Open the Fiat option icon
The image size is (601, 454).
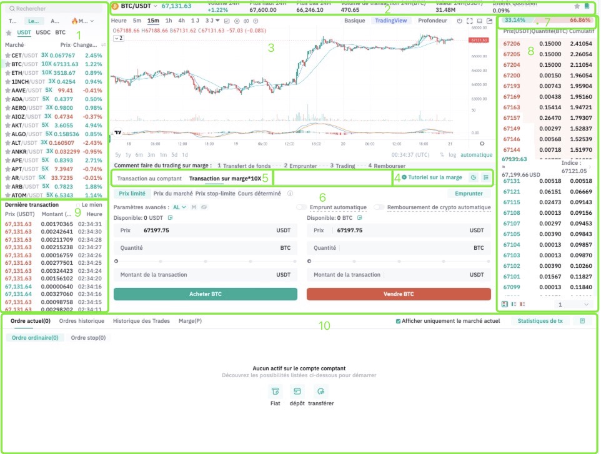pyautogui.click(x=276, y=392)
